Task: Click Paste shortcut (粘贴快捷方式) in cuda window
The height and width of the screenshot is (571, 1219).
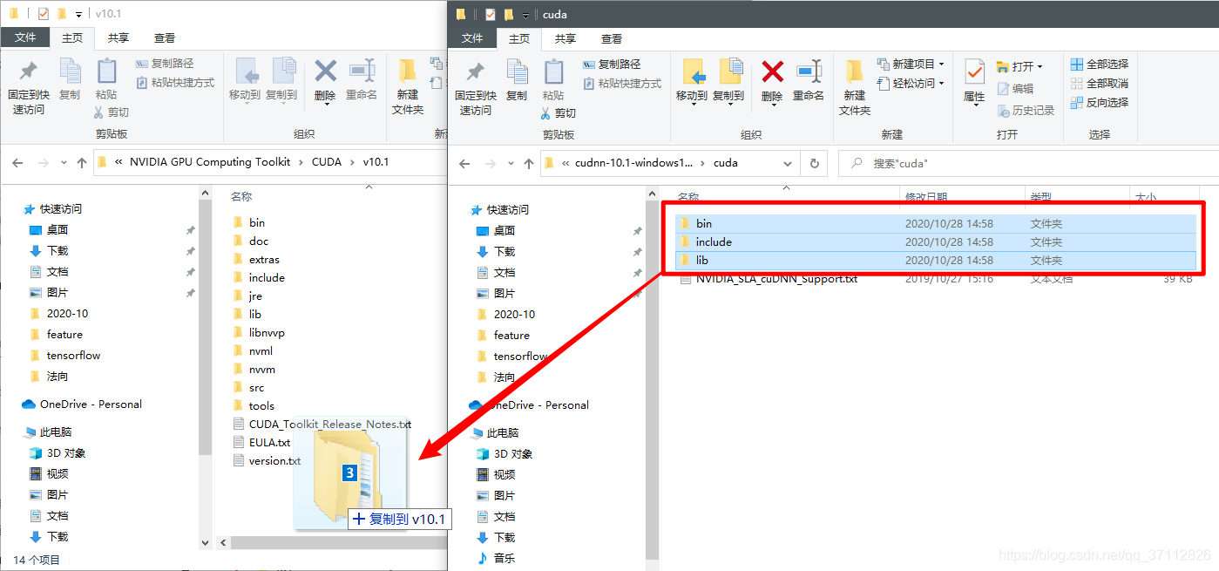Action: (622, 84)
